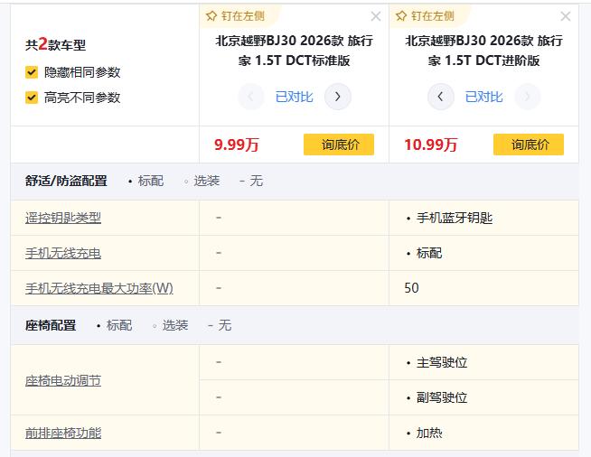Image resolution: width=591 pixels, height=457 pixels.
Task: Click the 共2款车型 count text
Action: pyautogui.click(x=55, y=44)
